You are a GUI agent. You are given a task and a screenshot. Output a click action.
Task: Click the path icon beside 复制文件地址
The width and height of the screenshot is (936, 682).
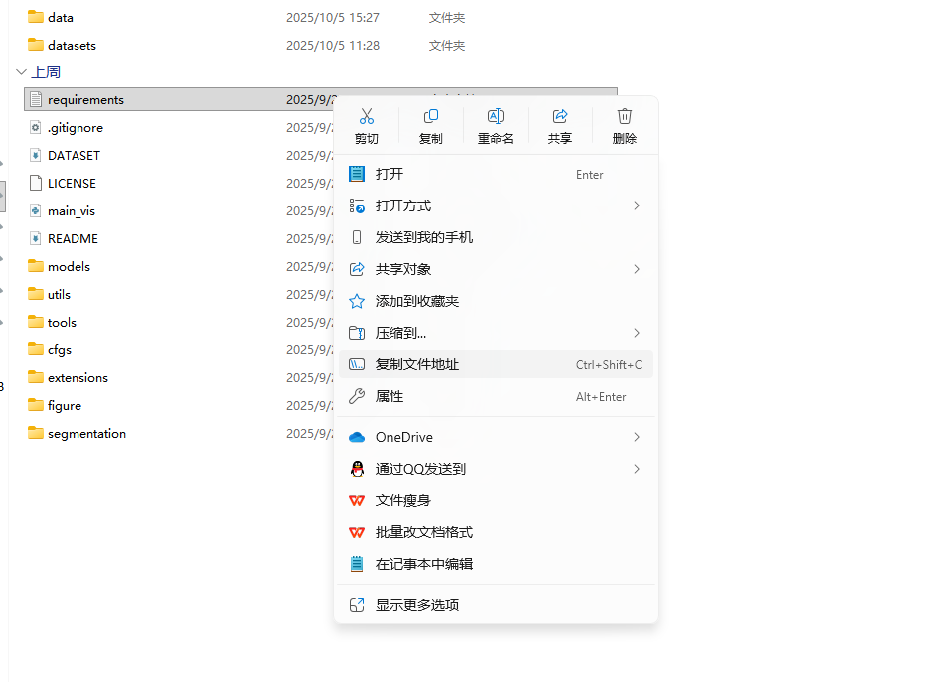(357, 364)
